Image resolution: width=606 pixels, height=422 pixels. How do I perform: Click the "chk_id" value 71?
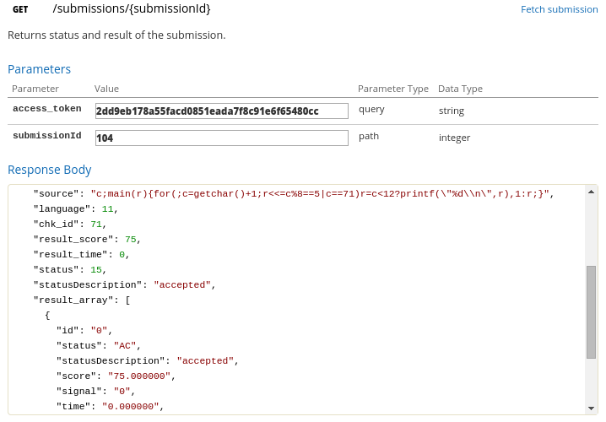point(95,225)
